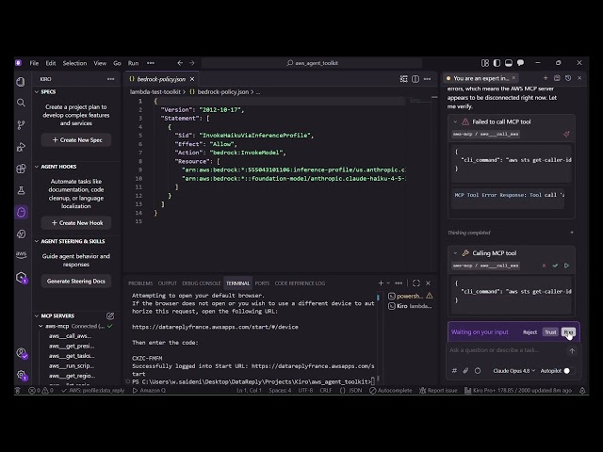Click Create New Hook button
The height and width of the screenshot is (452, 603).
[76, 223]
